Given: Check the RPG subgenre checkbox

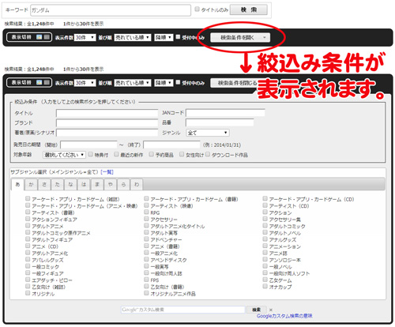Looking at the screenshot, I should 146,212.
